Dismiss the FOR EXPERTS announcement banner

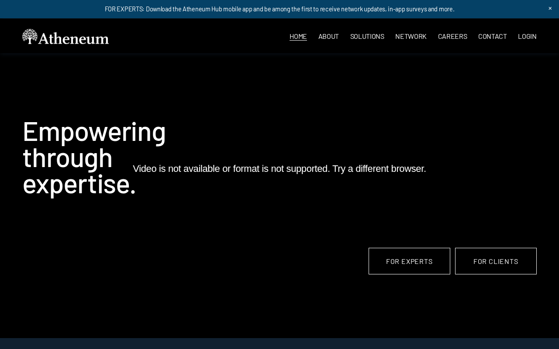pos(550,8)
